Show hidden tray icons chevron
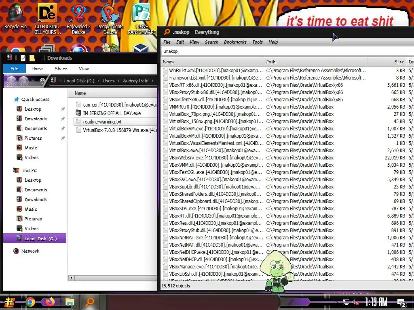 click(336, 302)
